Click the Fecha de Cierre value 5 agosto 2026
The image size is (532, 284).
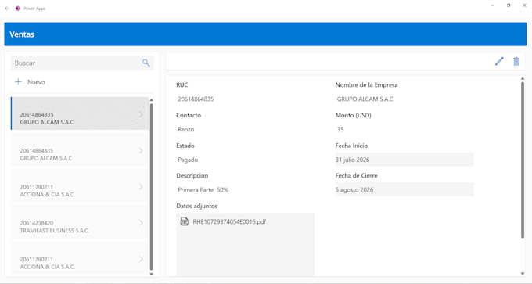(x=404, y=189)
